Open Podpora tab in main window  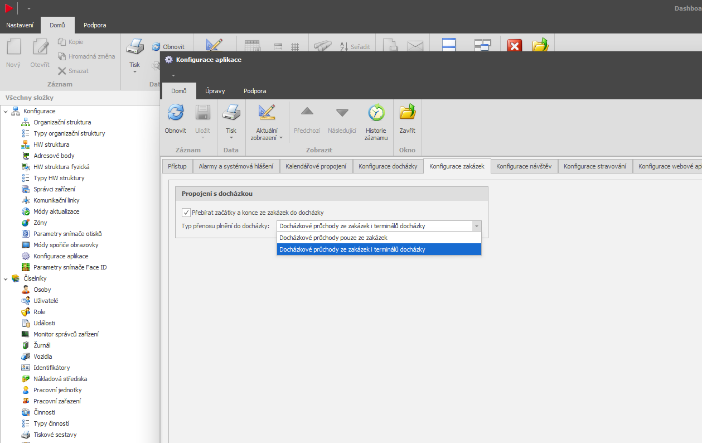coord(95,25)
